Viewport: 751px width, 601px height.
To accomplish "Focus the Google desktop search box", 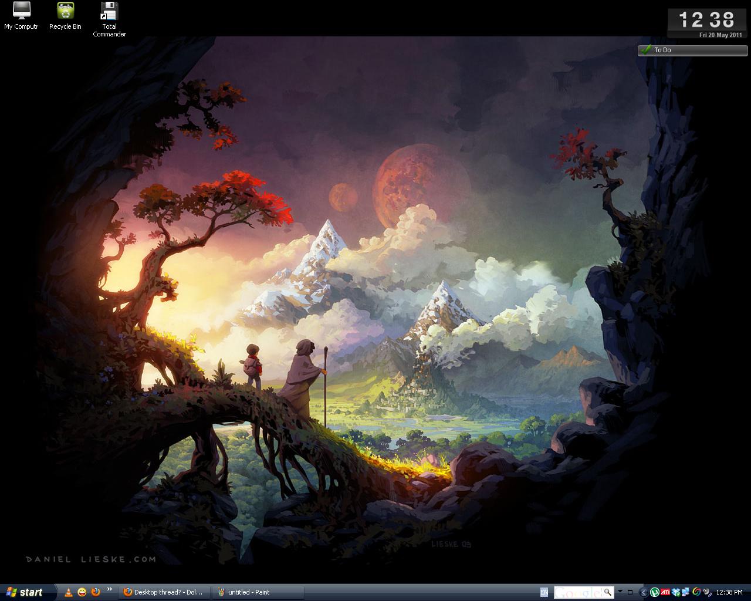I will (x=578, y=592).
